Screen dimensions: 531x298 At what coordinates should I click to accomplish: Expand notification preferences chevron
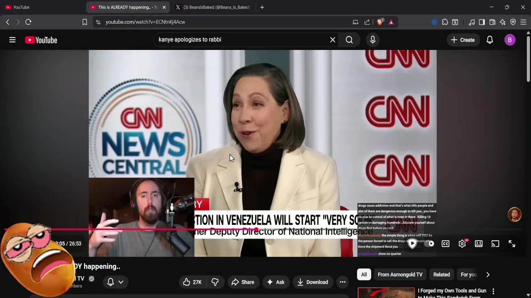(x=121, y=282)
